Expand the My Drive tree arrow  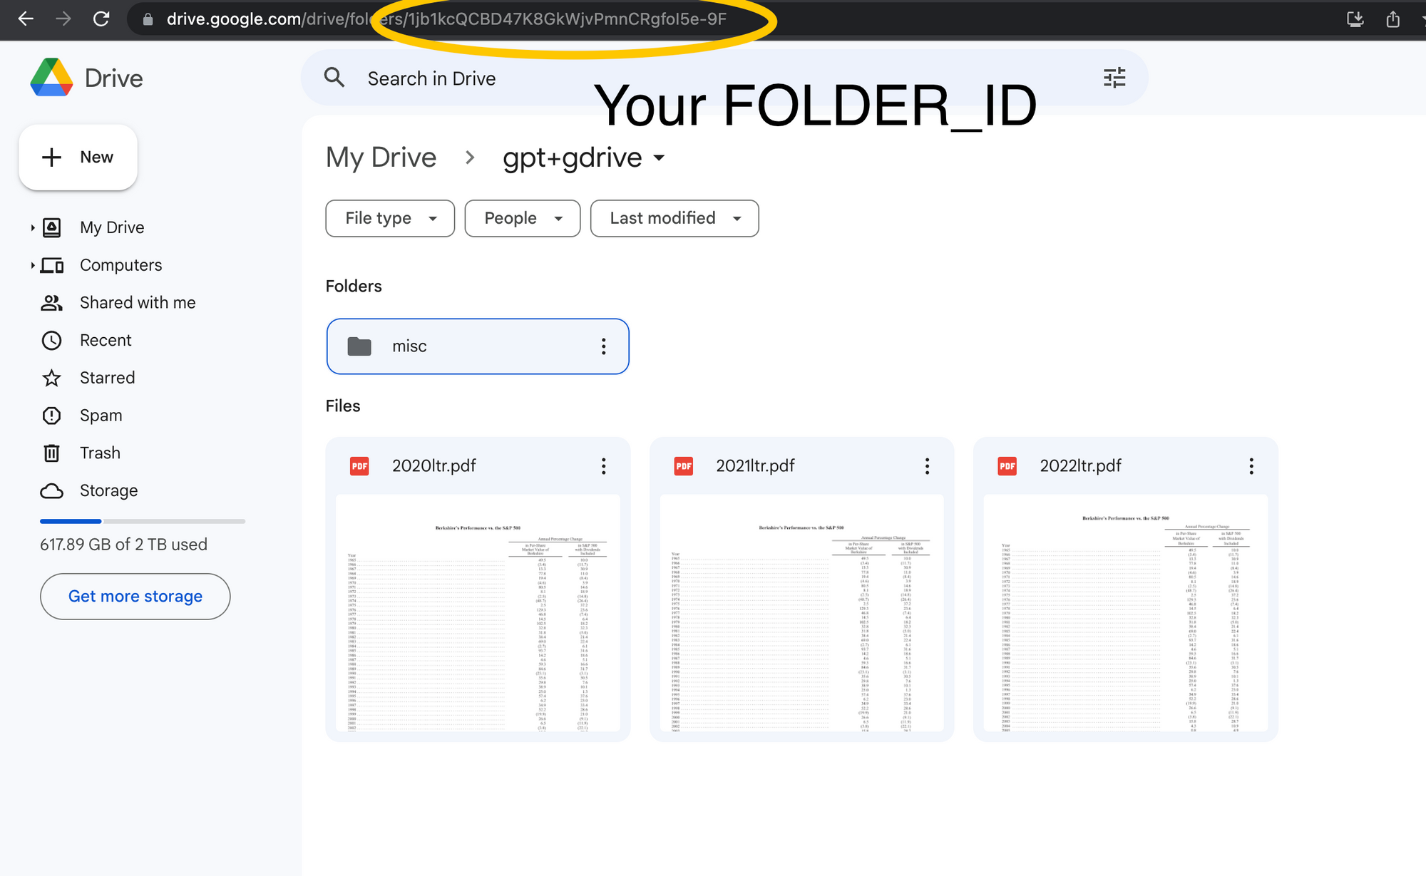coord(33,227)
